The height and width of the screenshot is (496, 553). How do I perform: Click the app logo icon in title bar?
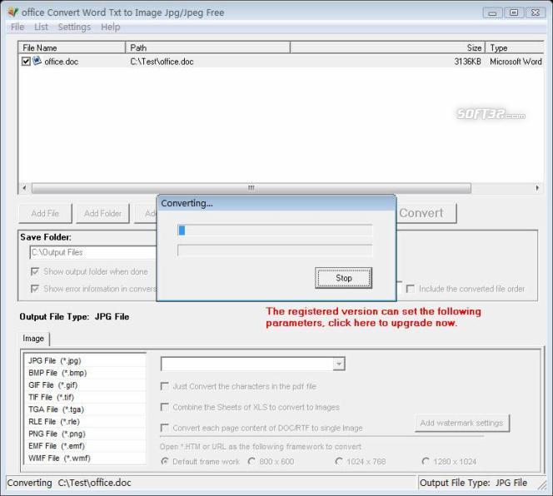[x=12, y=12]
